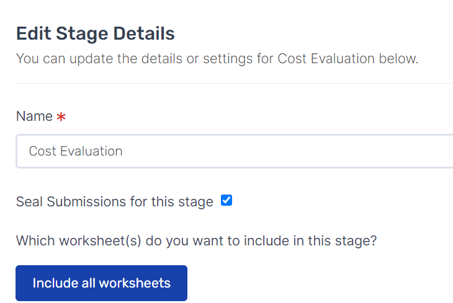The image size is (453, 303).
Task: Click the Edit Stage Details heading
Action: click(x=96, y=33)
